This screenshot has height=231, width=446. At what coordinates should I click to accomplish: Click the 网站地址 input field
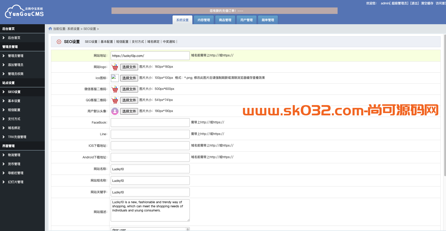tap(150, 56)
